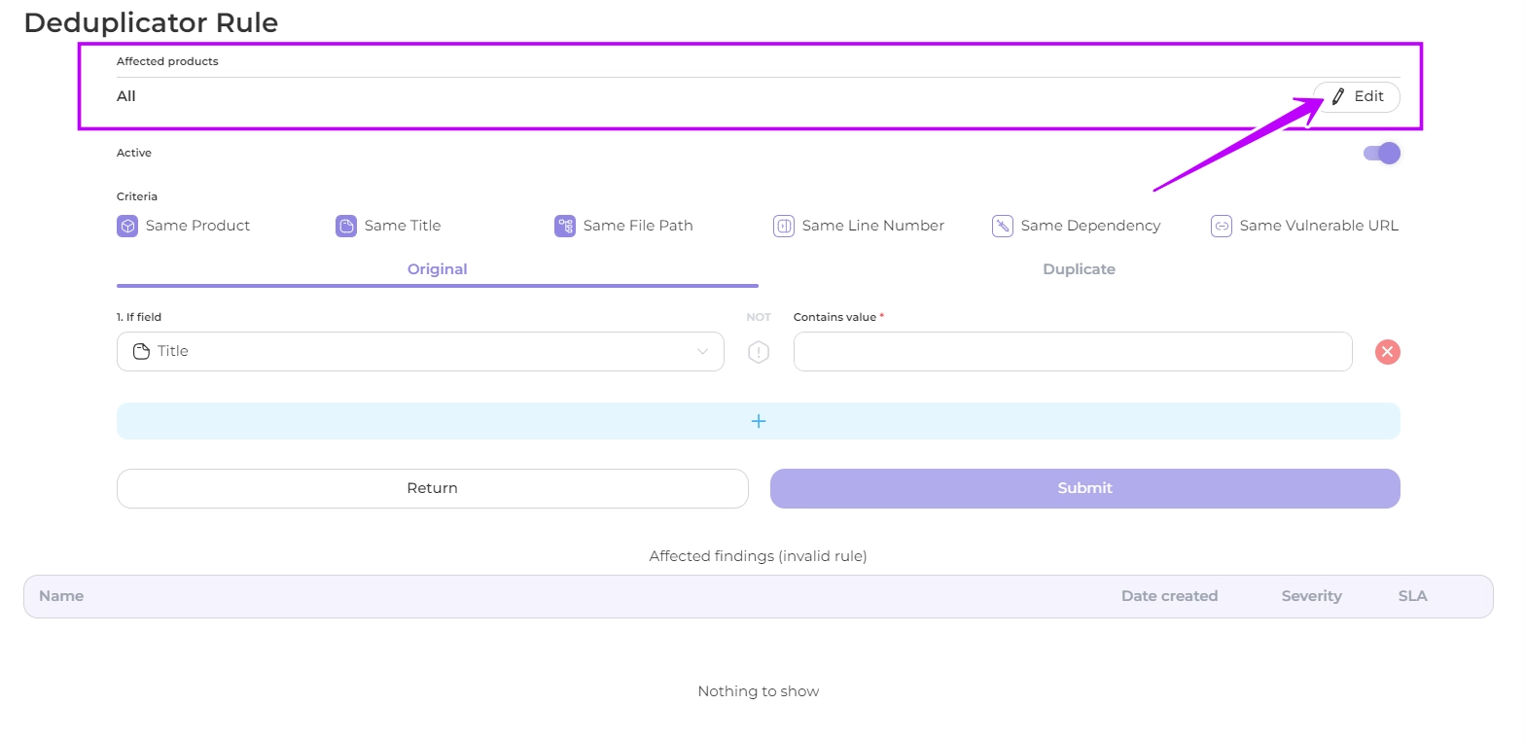The width and height of the screenshot is (1525, 740).
Task: Select the Same Product criteria icon
Action: pos(127,226)
